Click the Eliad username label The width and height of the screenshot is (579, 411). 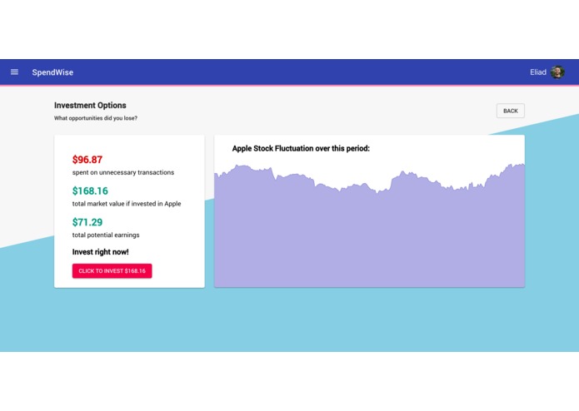click(538, 72)
